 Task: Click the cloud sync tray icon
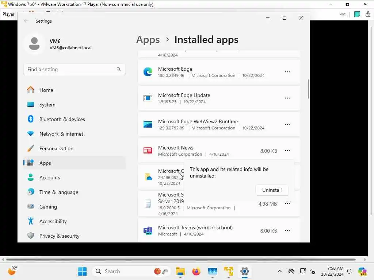tap(291, 271)
